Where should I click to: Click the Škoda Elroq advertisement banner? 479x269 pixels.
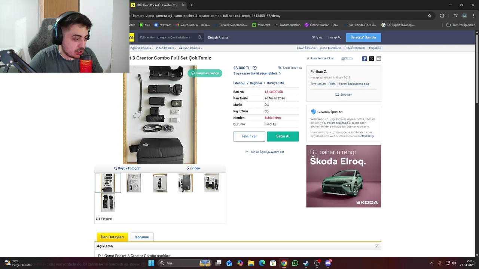pos(344,176)
